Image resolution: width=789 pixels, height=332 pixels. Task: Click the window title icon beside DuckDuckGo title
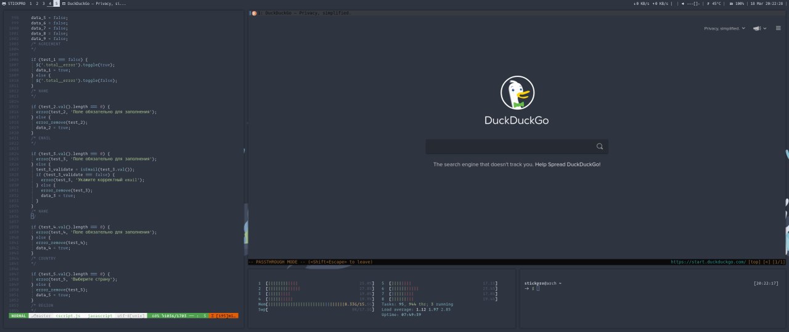(63, 4)
